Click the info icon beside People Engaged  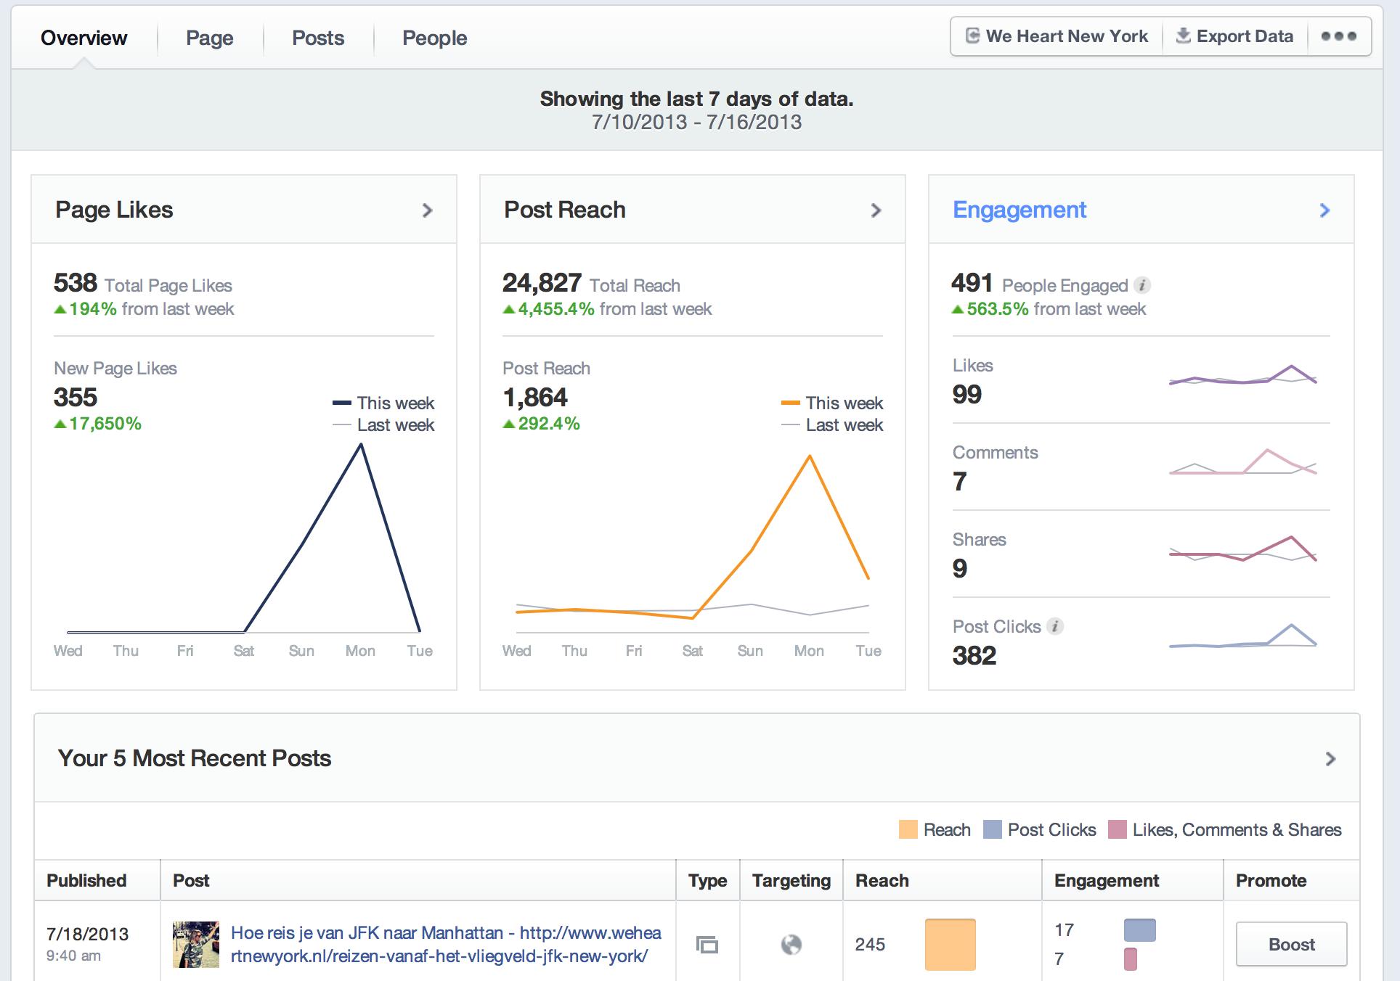[x=1142, y=285]
